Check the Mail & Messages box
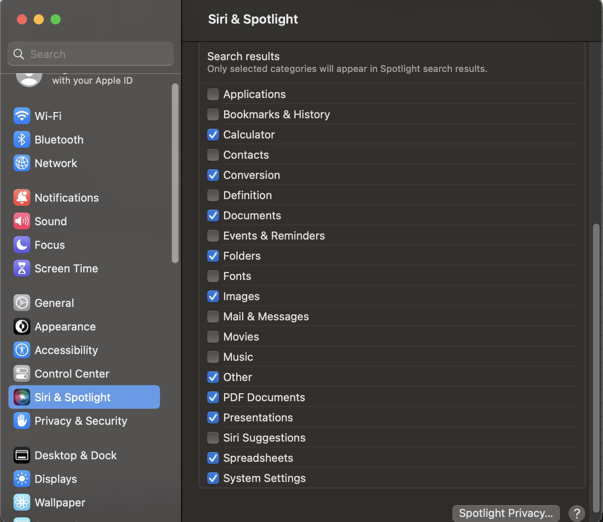 [x=213, y=317]
